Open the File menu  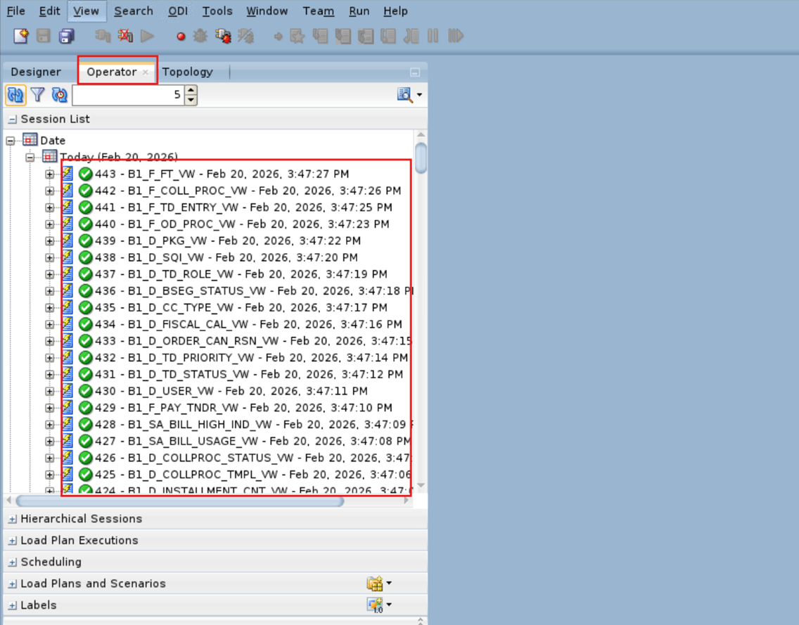(x=15, y=11)
